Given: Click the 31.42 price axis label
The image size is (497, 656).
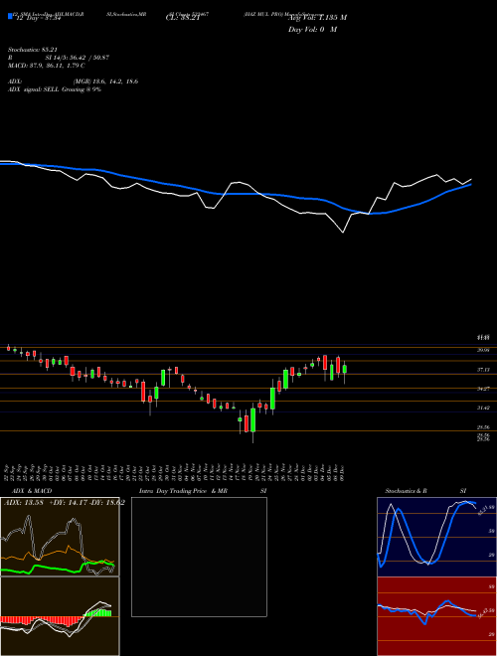Looking at the screenshot, I should [483, 408].
